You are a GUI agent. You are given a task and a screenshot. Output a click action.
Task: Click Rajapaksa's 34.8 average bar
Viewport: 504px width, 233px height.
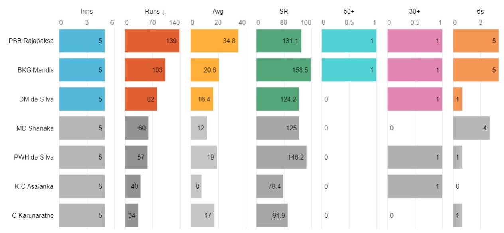(x=214, y=41)
